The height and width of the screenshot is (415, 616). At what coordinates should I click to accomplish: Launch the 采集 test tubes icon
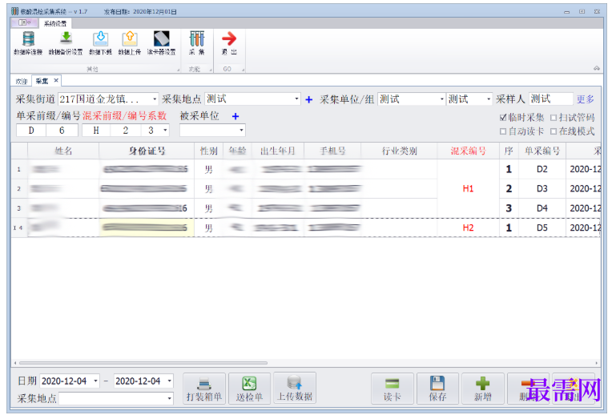pos(197,43)
